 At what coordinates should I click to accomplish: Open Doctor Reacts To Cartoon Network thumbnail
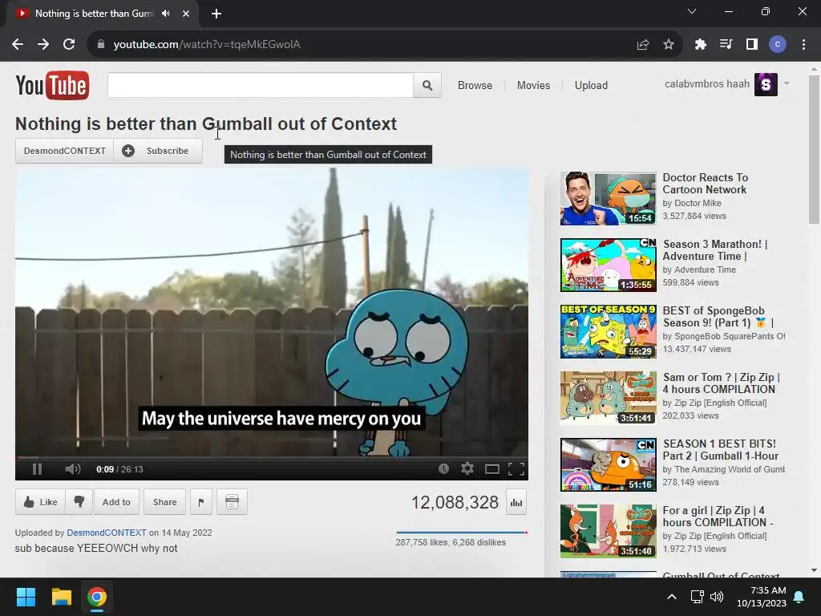coord(608,199)
